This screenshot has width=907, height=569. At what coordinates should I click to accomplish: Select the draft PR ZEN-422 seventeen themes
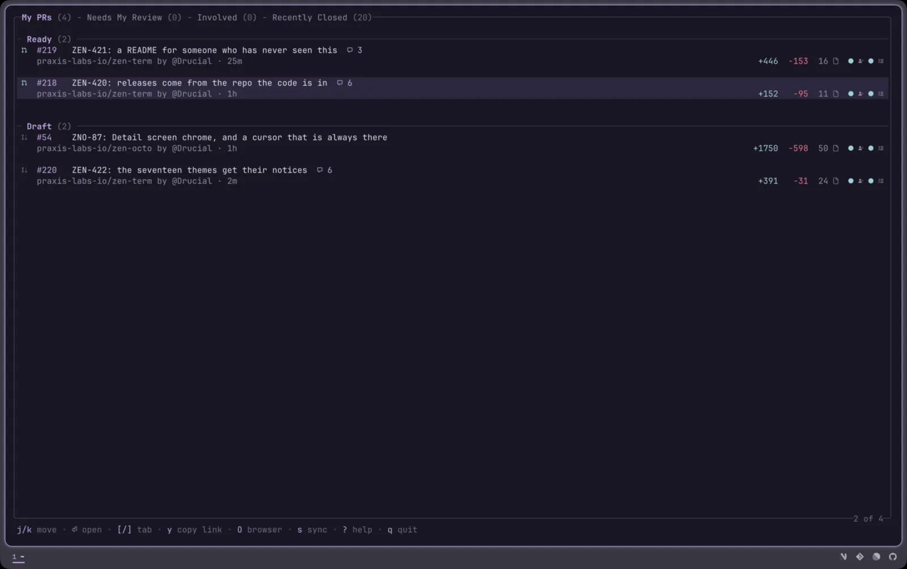[x=452, y=176]
